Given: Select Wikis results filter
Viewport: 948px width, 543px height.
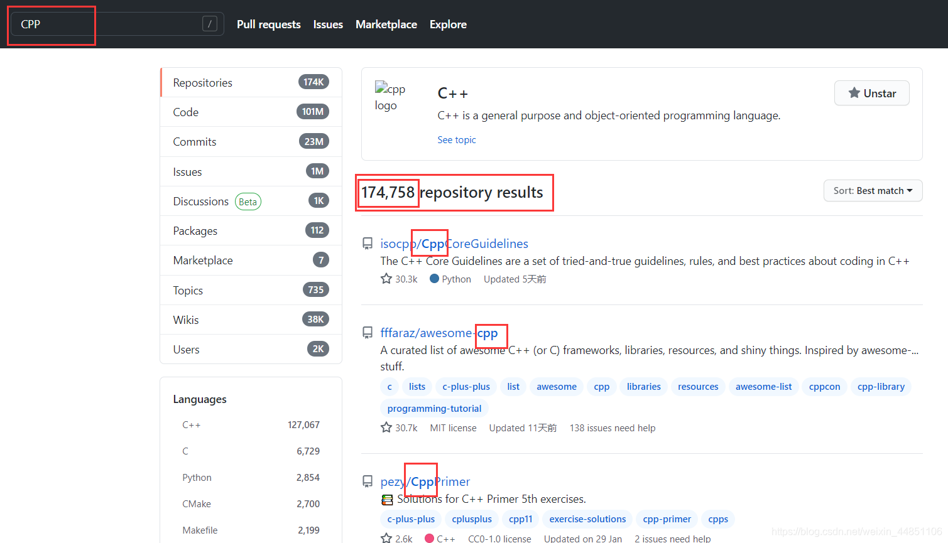Looking at the screenshot, I should (x=251, y=320).
